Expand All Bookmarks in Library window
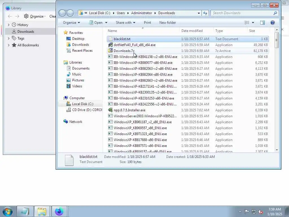 (8, 45)
